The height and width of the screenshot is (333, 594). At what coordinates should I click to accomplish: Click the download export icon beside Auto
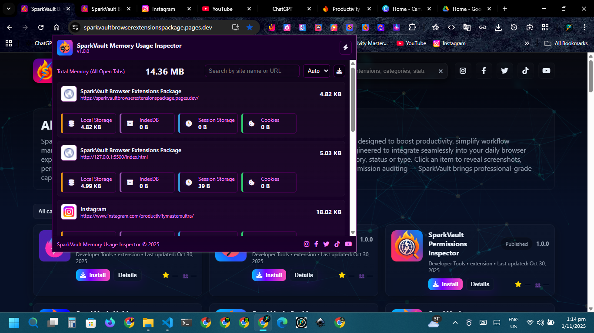click(339, 71)
